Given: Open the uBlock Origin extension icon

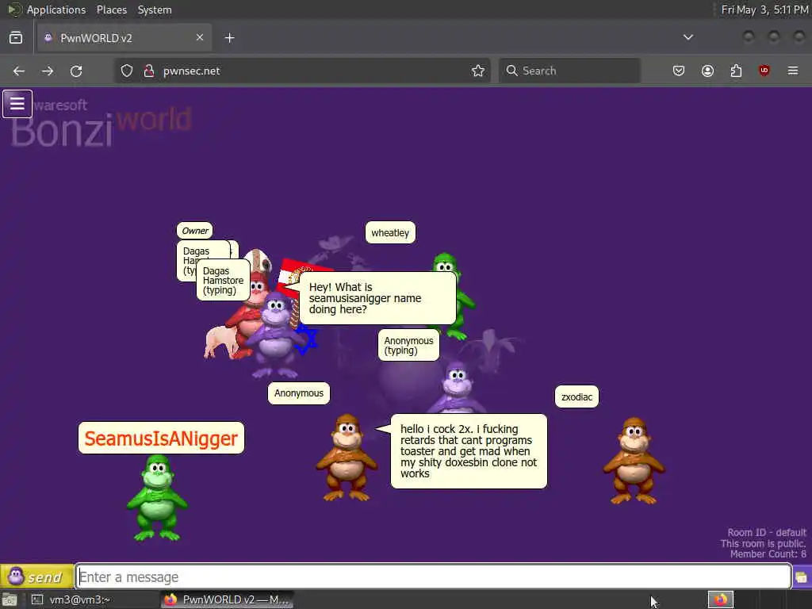Looking at the screenshot, I should [x=764, y=71].
